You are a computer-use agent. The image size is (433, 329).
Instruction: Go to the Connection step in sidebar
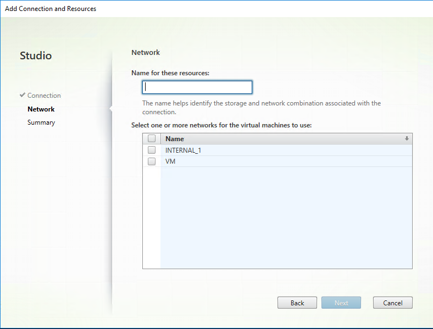(44, 96)
